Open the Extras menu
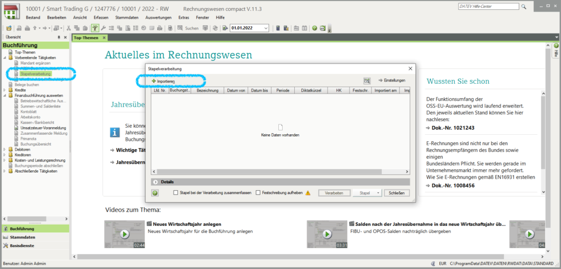Screen dimensions: 561x269 [x=184, y=18]
